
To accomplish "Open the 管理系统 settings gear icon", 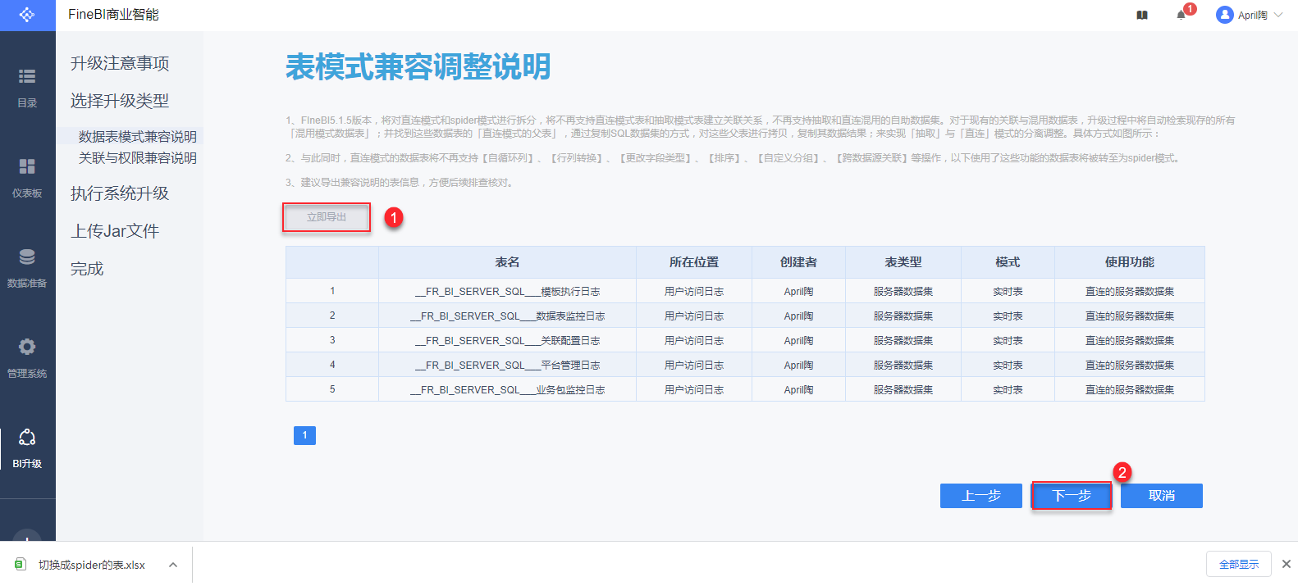I will [x=27, y=347].
